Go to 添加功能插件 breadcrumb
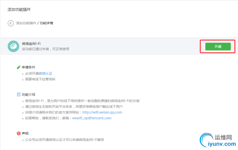 [26, 23]
